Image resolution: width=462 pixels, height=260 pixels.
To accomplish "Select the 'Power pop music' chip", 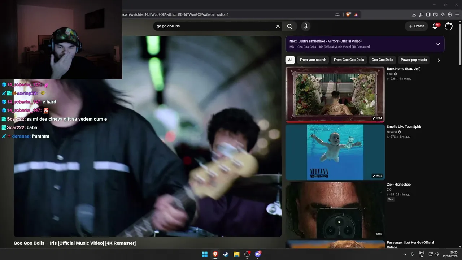I will (x=414, y=60).
